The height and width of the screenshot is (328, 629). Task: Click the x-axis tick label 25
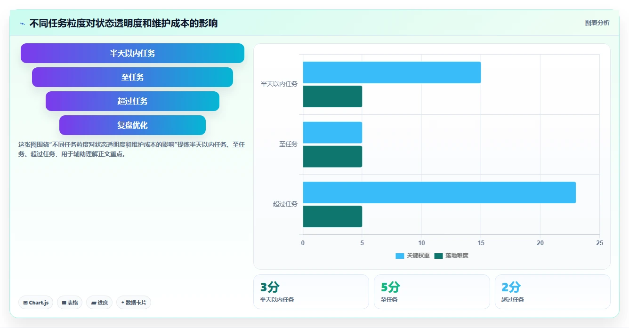point(599,243)
